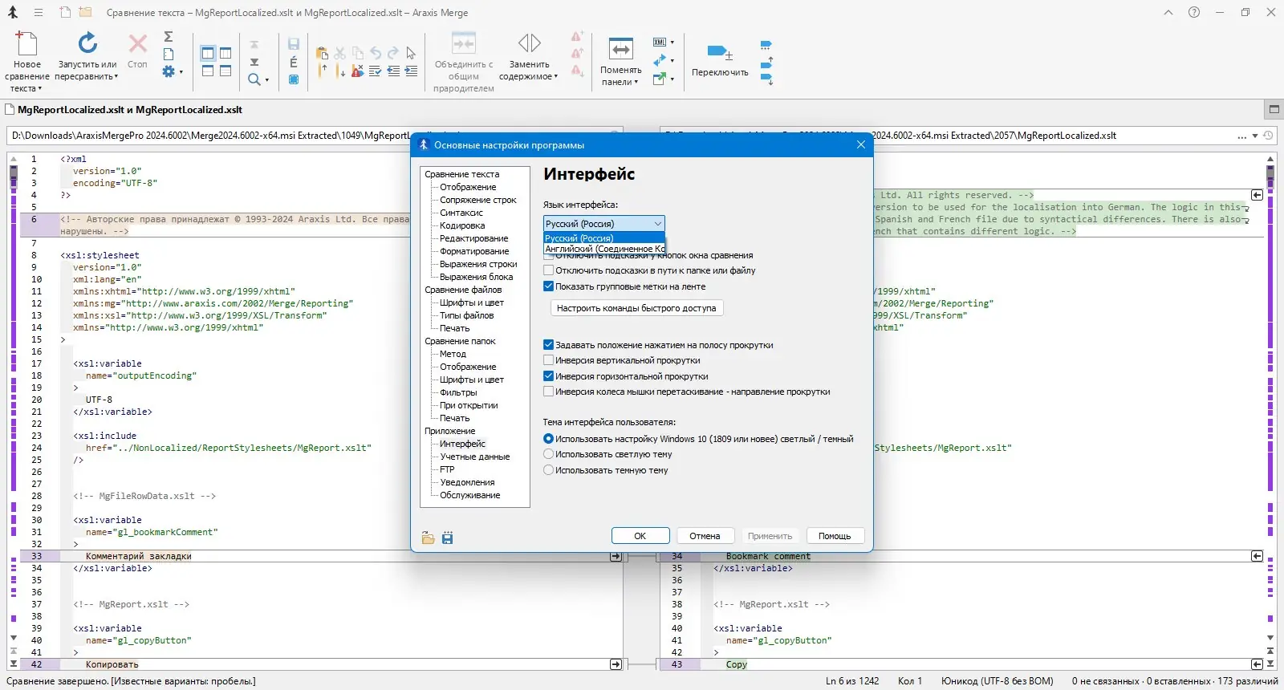1284x690 pixels.
Task: Click the magnifier search icon in toolbar
Action: point(254,79)
